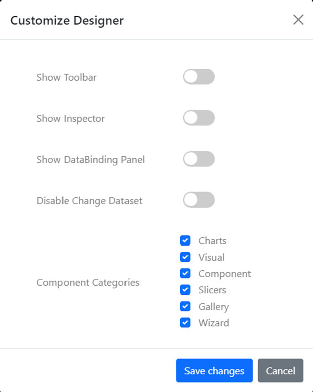The image size is (313, 392).
Task: Switch on Disable Change Dataset toggle
Action: (x=199, y=200)
